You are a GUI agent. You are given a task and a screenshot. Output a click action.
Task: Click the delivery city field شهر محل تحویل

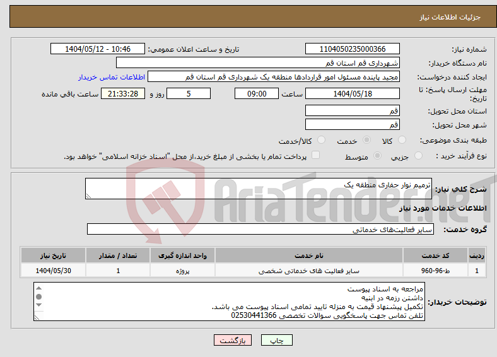coord(352,124)
